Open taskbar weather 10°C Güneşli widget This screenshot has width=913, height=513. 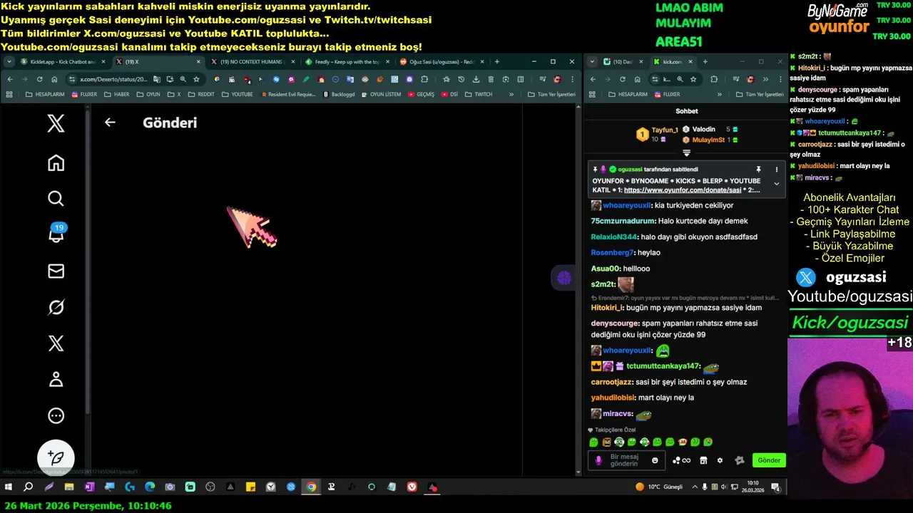(659, 487)
